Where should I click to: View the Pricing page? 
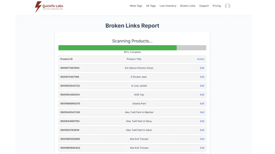pyautogui.click(x=217, y=6)
